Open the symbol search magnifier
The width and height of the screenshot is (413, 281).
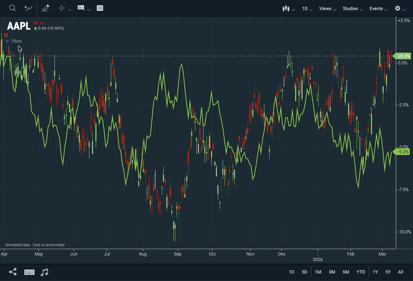[x=12, y=8]
